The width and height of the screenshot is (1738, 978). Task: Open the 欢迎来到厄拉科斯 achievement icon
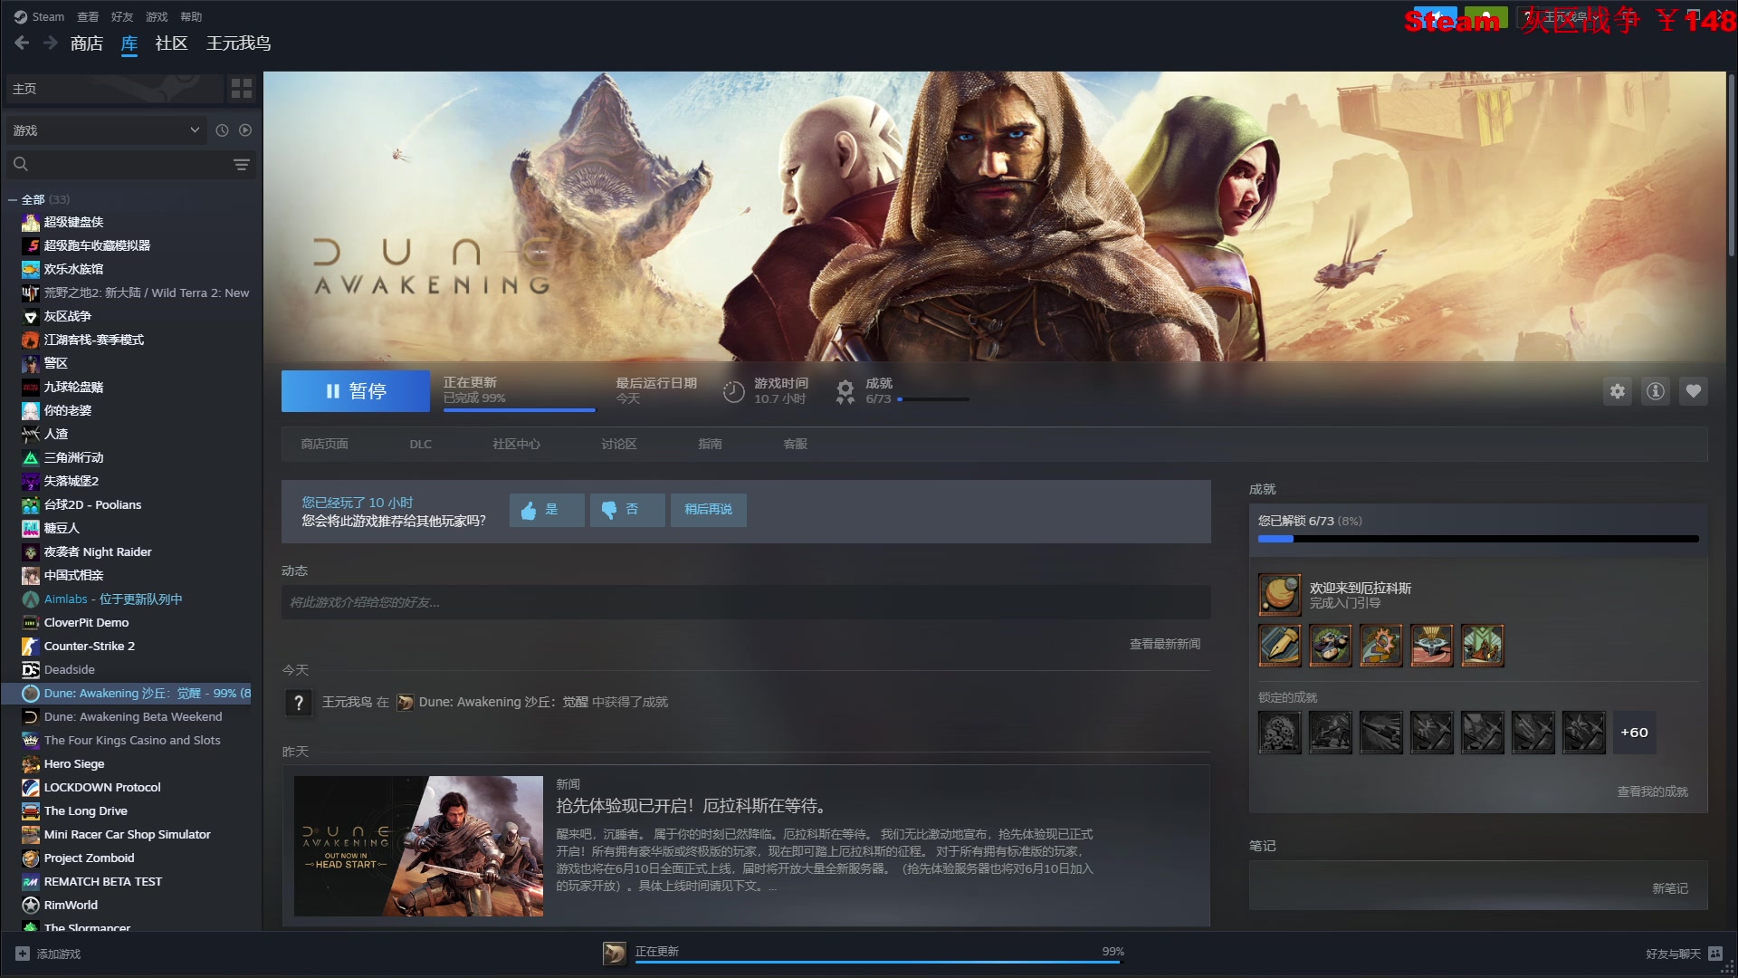(x=1280, y=595)
